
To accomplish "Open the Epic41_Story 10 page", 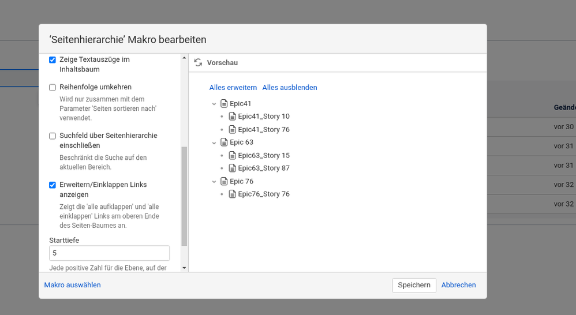I will pos(264,117).
